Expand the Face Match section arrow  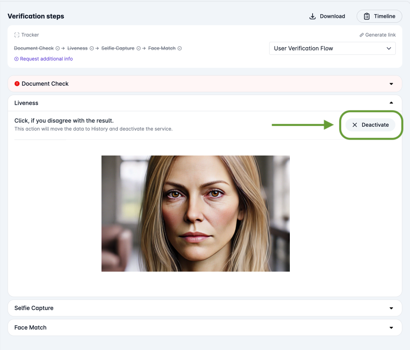391,328
